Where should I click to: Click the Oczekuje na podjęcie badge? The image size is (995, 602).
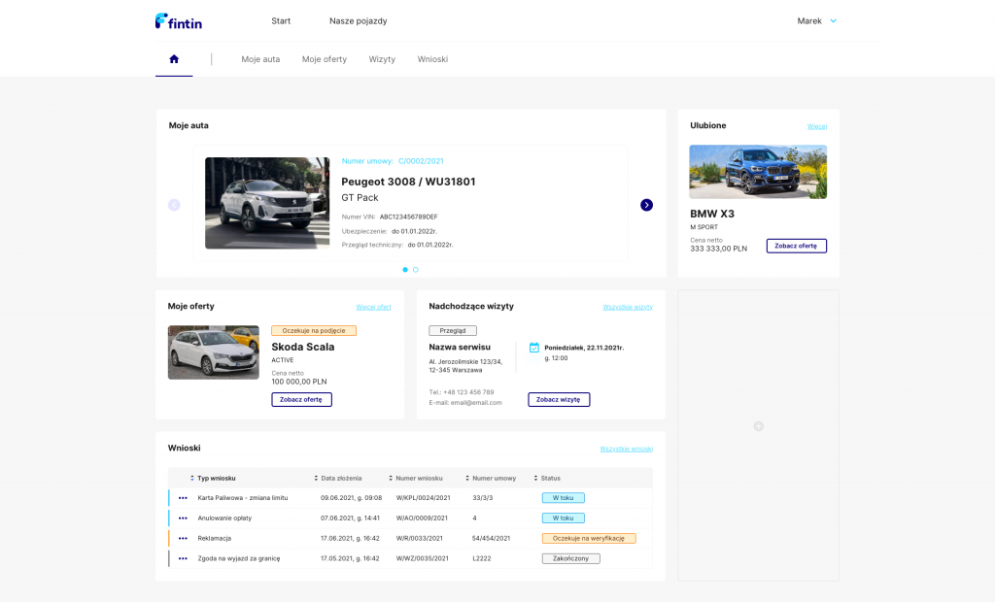314,330
